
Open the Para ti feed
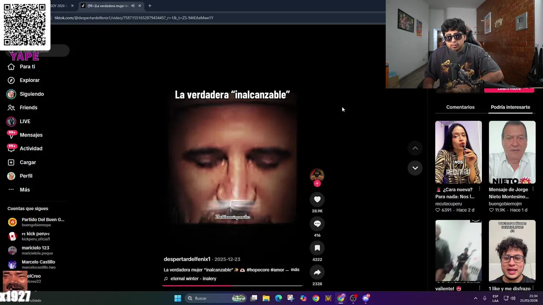click(21, 67)
